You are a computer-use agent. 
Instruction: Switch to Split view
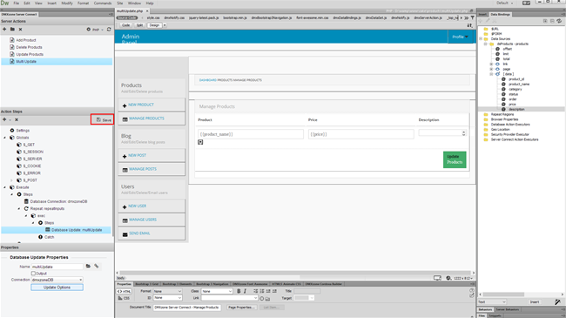(139, 25)
